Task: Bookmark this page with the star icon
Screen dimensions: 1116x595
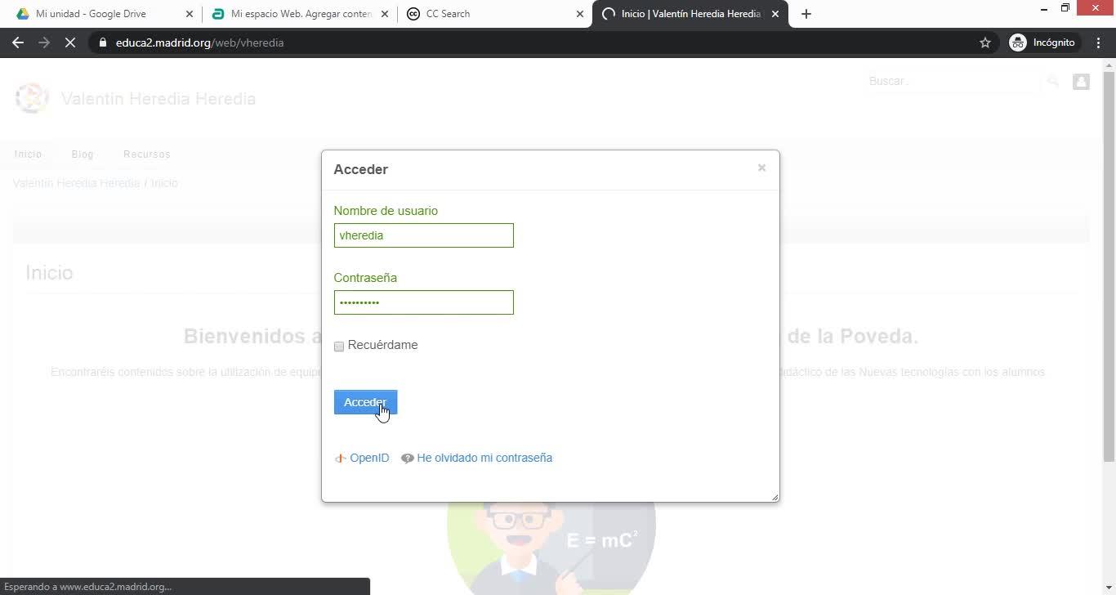Action: click(x=985, y=42)
